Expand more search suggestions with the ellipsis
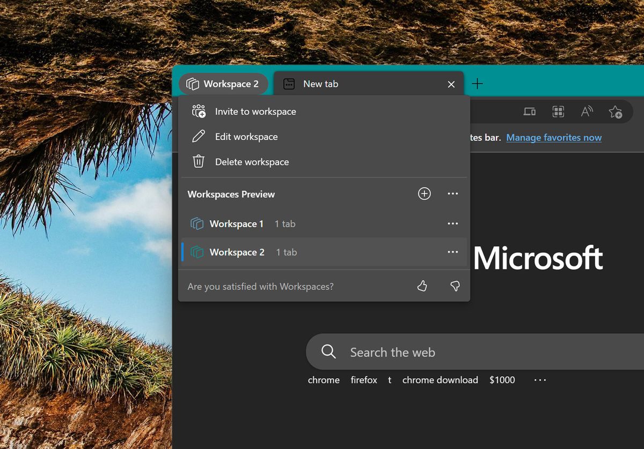Screen dimensions: 644x449 point(539,379)
